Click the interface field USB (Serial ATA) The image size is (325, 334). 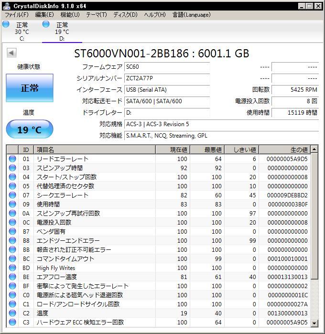tap(167, 90)
